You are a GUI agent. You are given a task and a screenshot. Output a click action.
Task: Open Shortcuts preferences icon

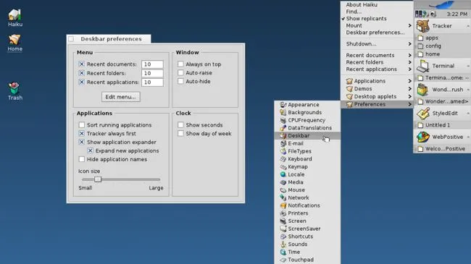point(283,237)
